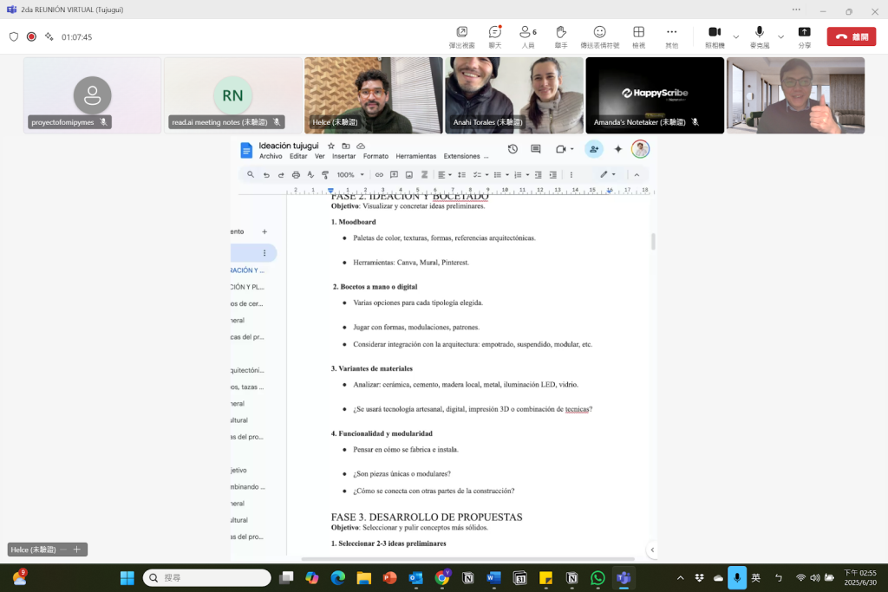The height and width of the screenshot is (592, 888).
Task: Expand microphone options arrow
Action: [x=780, y=36]
